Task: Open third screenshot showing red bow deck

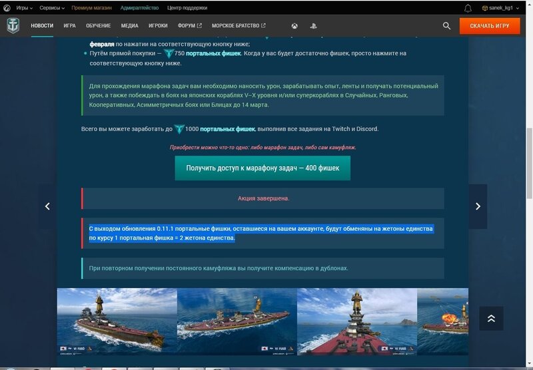Action: pyautogui.click(x=357, y=322)
